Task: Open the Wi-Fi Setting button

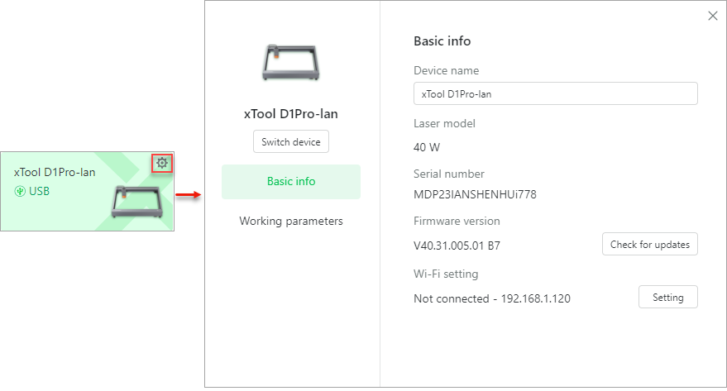Action: 667,297
